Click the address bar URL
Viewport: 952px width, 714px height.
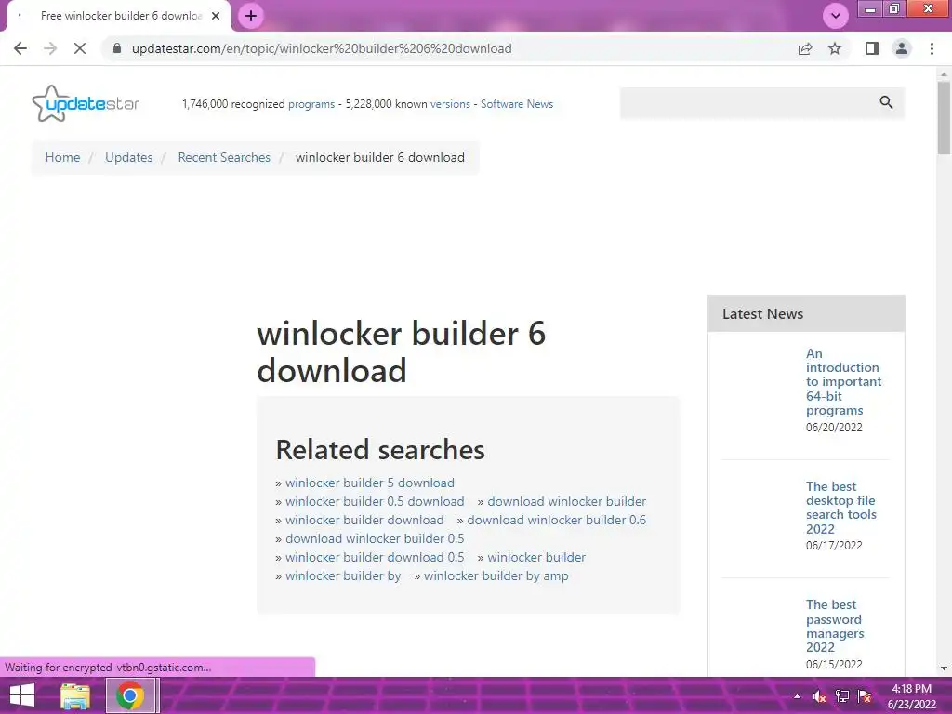322,48
